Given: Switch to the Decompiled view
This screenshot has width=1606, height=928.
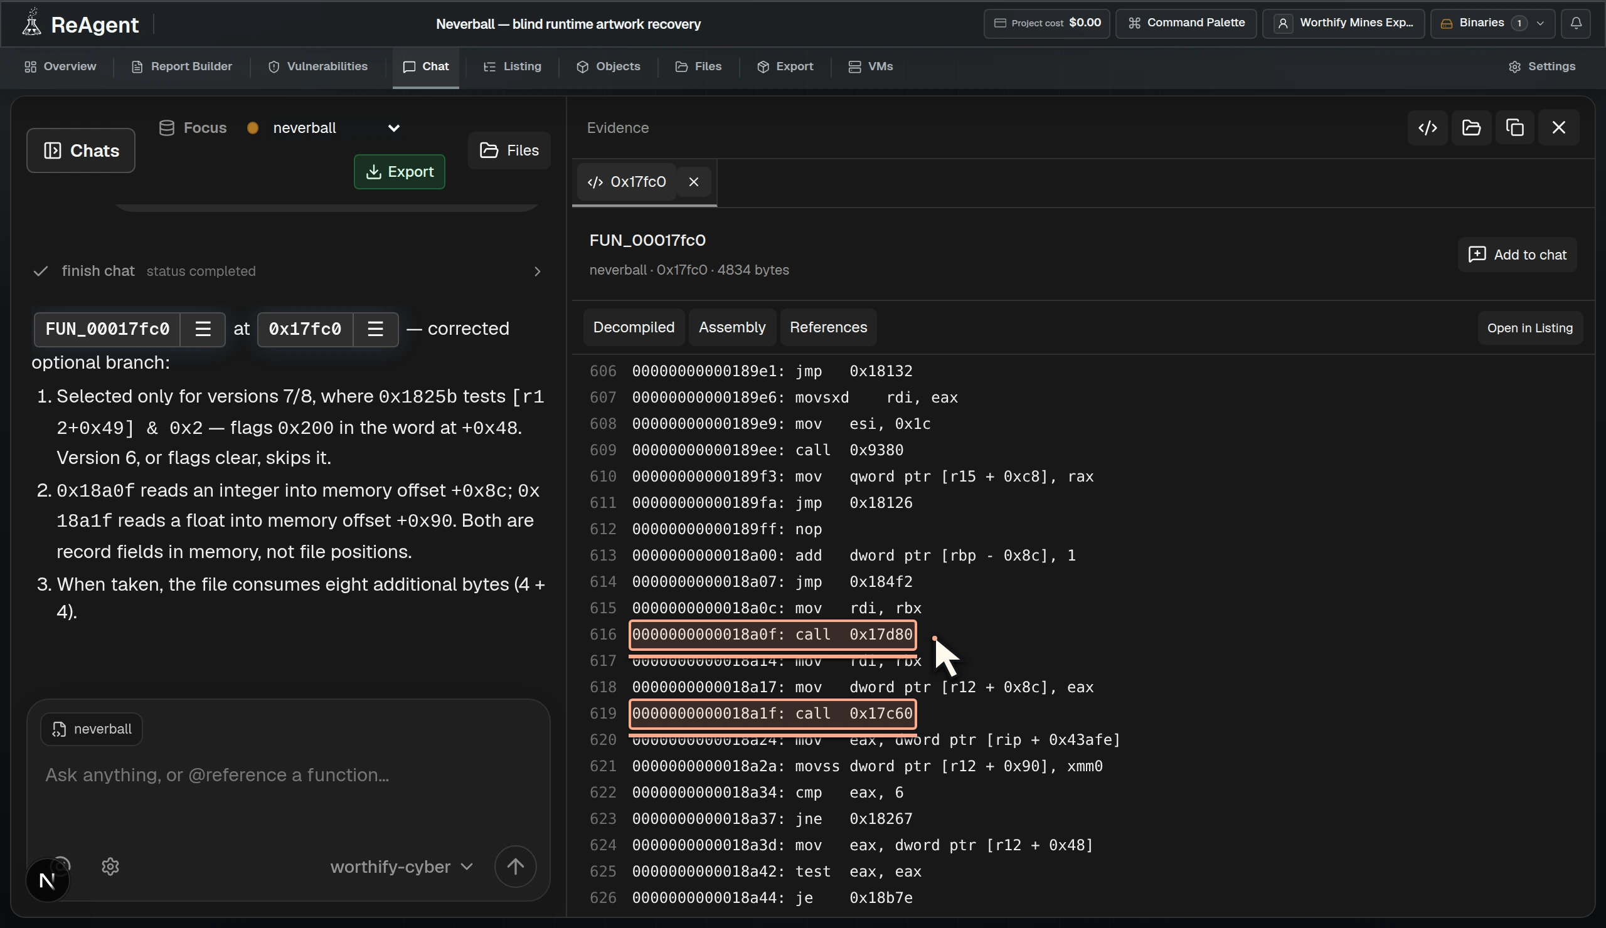Looking at the screenshot, I should click(634, 327).
